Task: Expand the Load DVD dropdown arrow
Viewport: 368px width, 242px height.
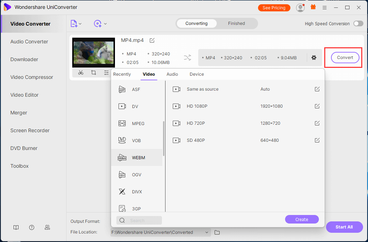Action: pos(105,24)
